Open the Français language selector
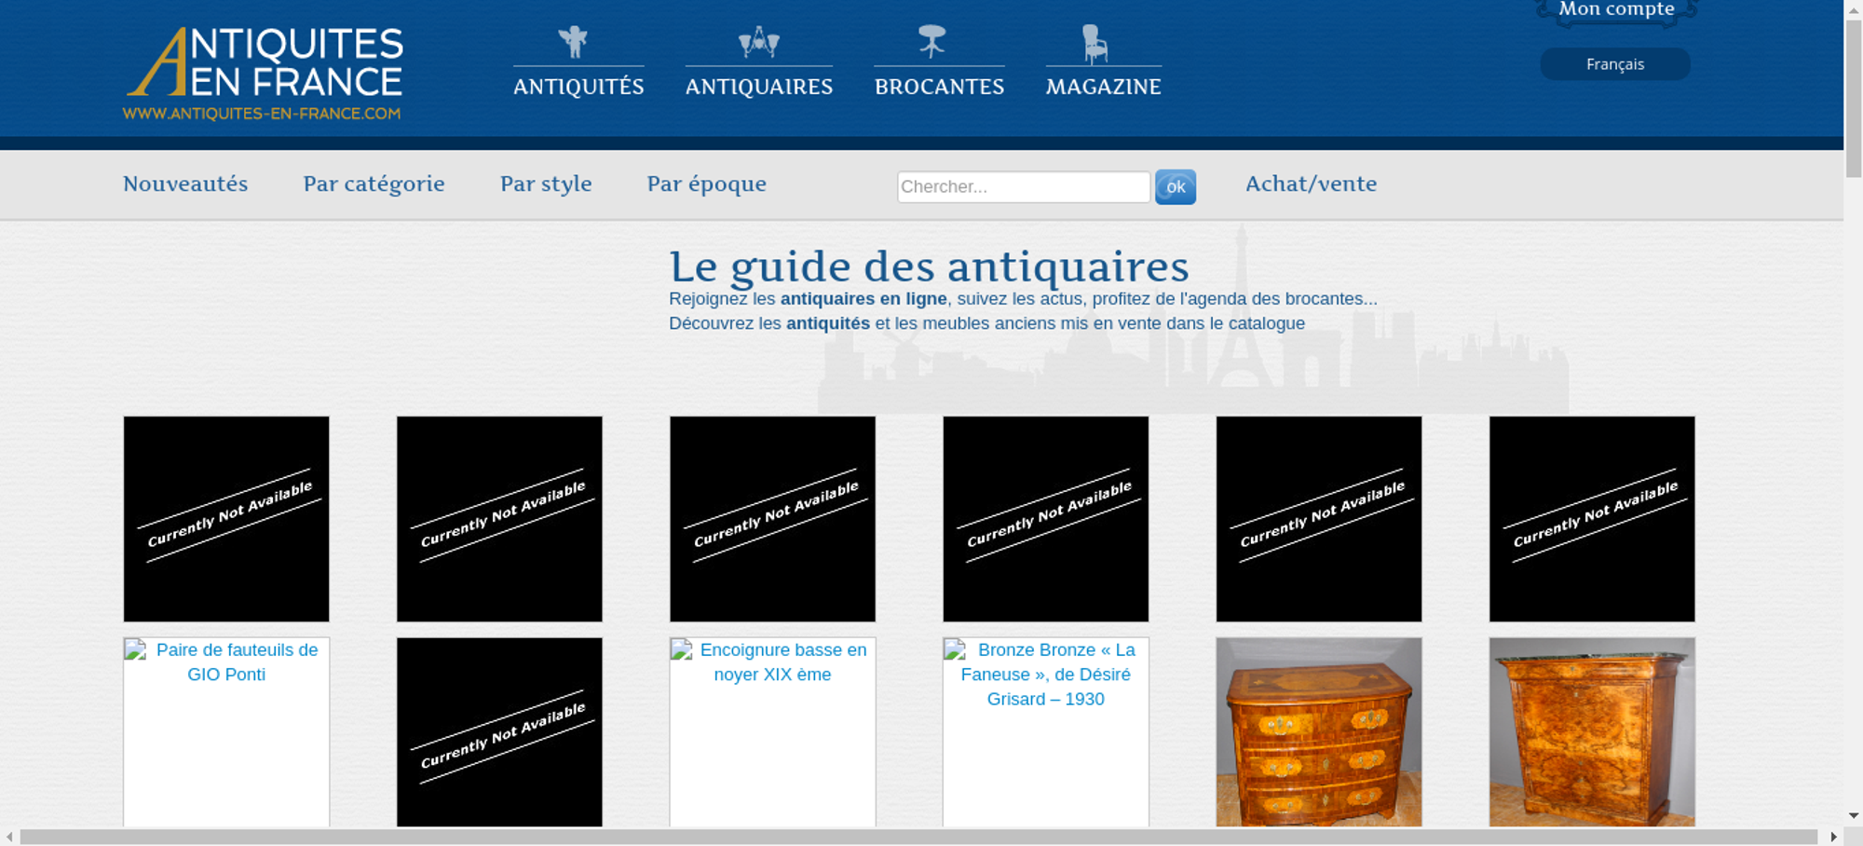Viewport: 1863px width, 846px height. tap(1614, 64)
